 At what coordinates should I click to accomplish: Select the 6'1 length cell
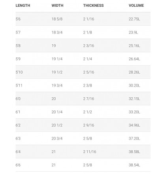point(18,112)
